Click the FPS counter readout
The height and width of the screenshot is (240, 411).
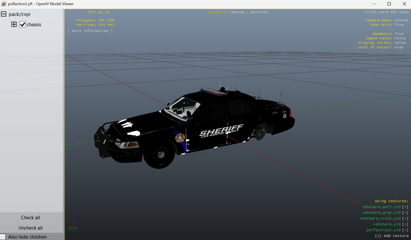(99, 12)
